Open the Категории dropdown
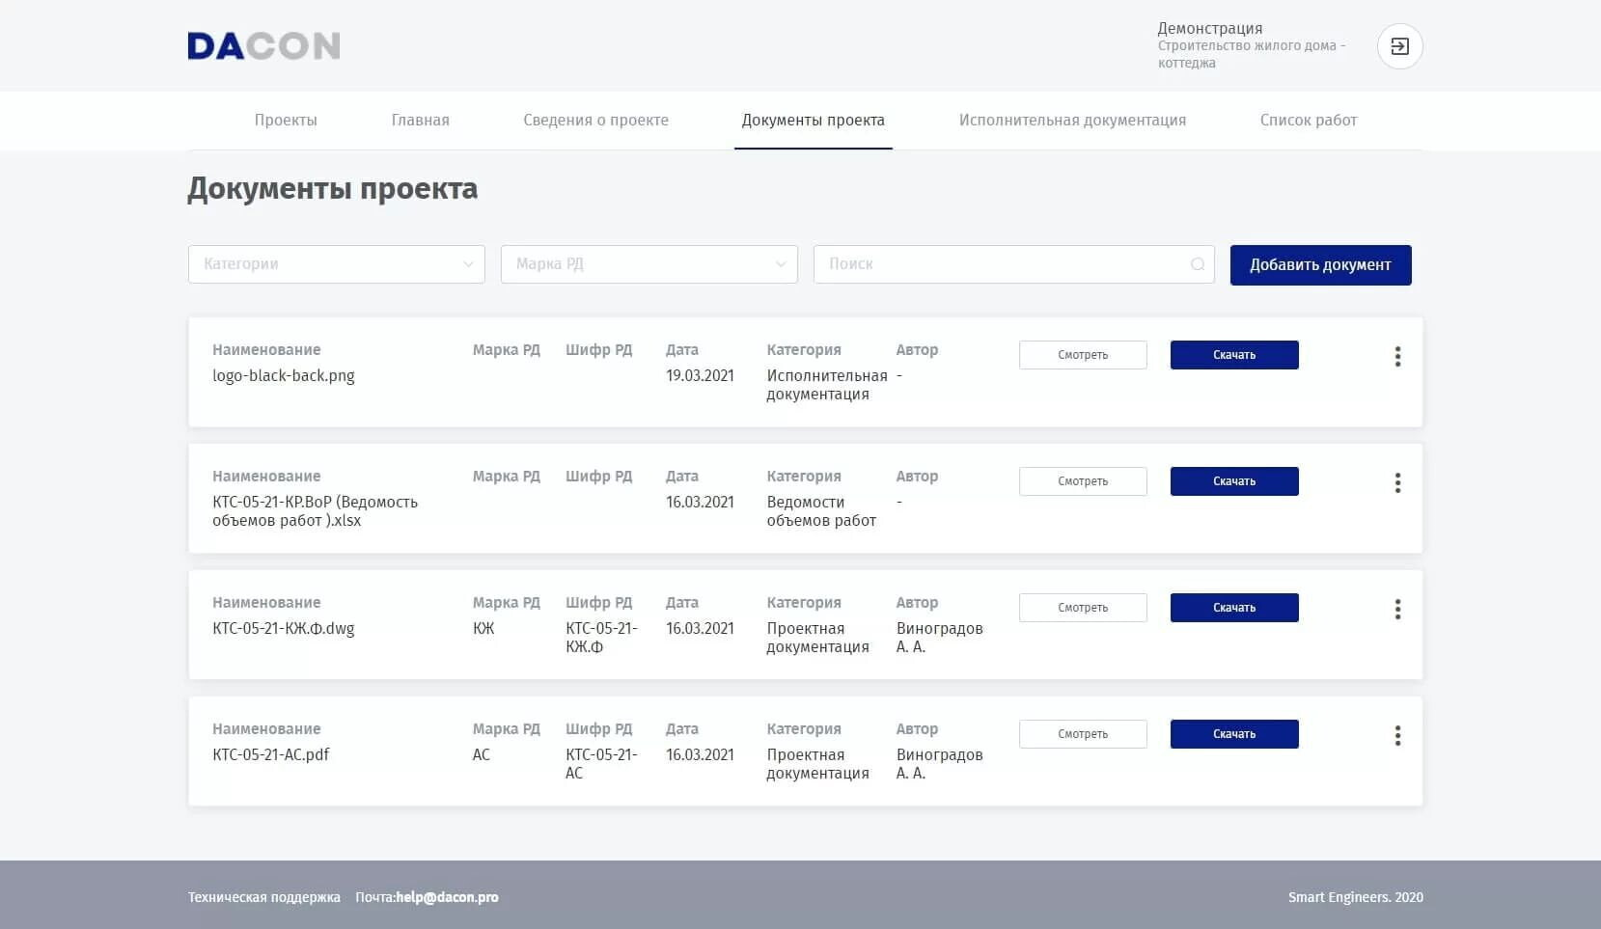 click(x=336, y=263)
